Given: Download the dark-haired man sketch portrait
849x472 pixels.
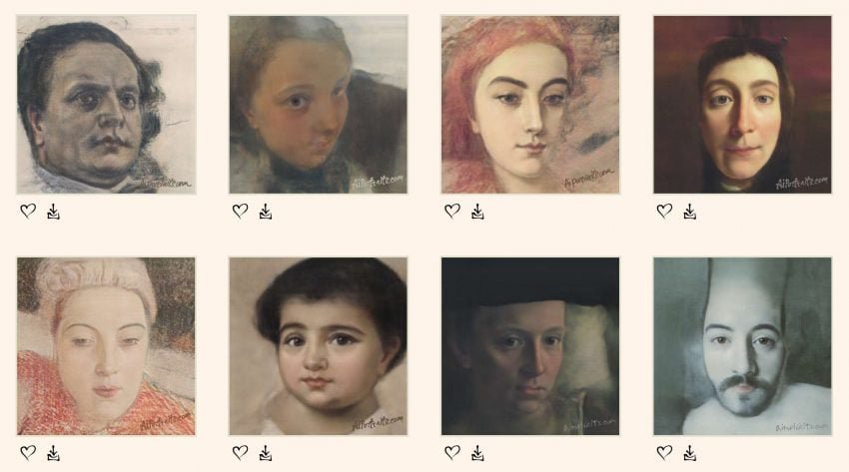Looking at the screenshot, I should (53, 212).
